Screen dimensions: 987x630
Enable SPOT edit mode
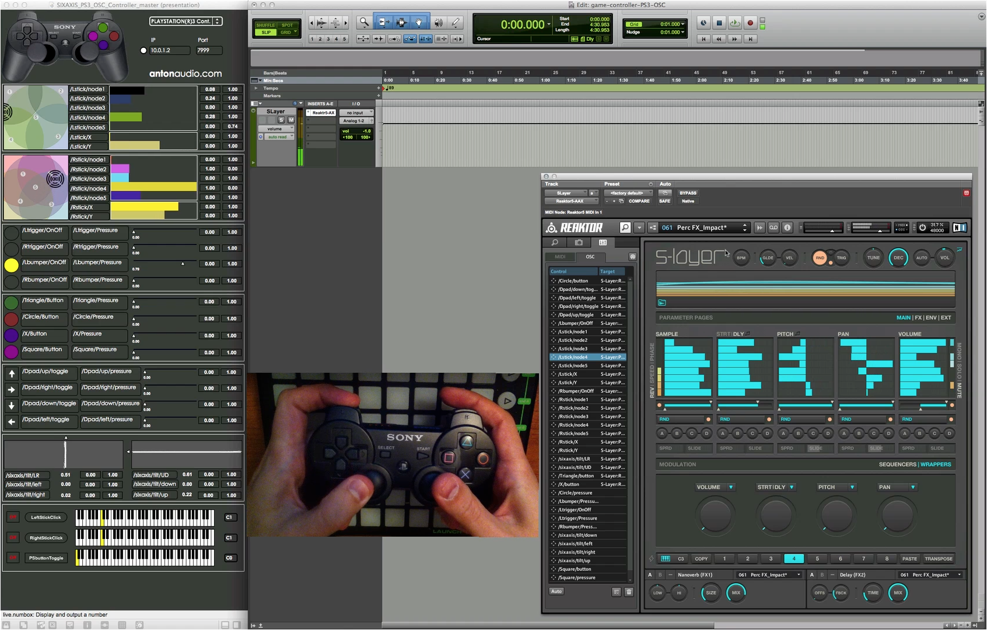pyautogui.click(x=288, y=25)
